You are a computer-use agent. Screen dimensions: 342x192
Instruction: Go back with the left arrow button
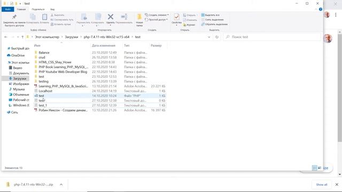click(6, 37)
